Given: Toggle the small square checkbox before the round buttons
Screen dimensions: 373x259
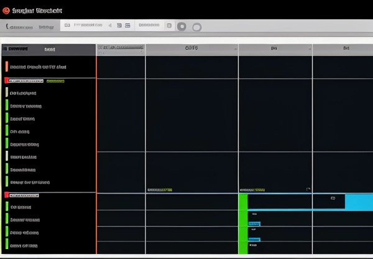Looking at the screenshot, I should pyautogui.click(x=169, y=26).
